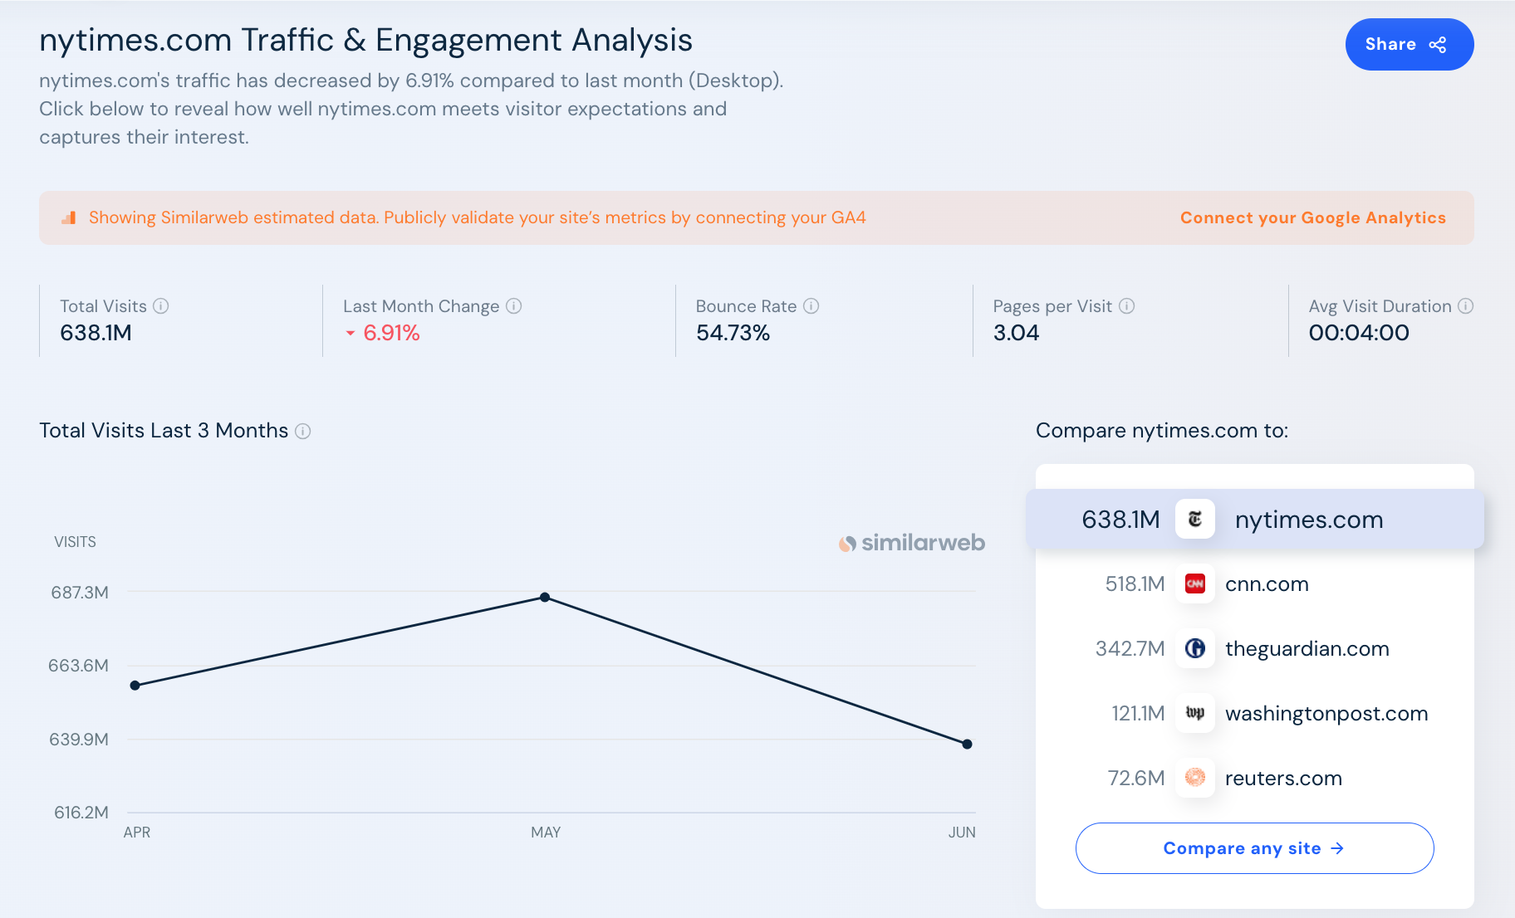Click the June data point on chart
The height and width of the screenshot is (918, 1515).
pyautogui.click(x=967, y=745)
